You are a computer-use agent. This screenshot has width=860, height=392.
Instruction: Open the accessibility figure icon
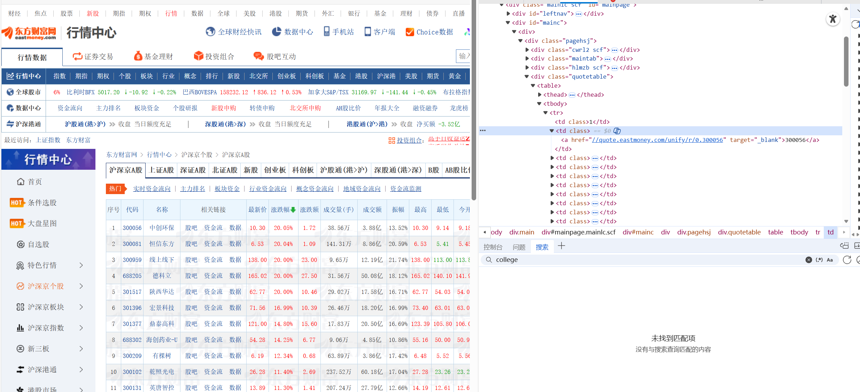tap(833, 19)
